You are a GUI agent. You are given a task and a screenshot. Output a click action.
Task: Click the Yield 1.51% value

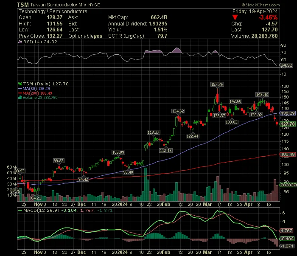click(x=160, y=30)
